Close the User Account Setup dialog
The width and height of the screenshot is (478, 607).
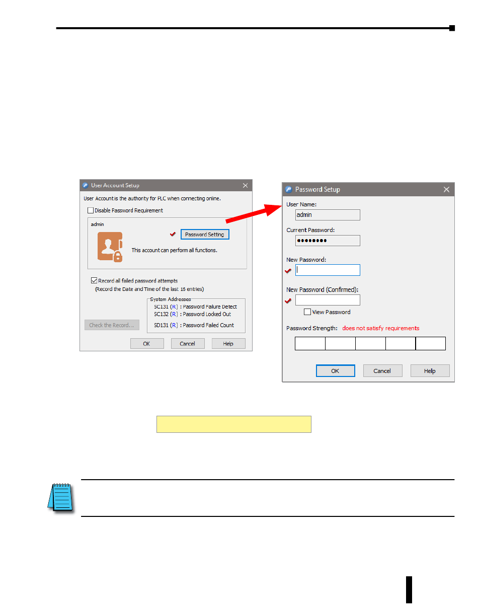[x=245, y=185]
